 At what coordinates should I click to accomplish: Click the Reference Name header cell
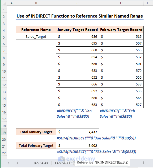(x=36, y=30)
